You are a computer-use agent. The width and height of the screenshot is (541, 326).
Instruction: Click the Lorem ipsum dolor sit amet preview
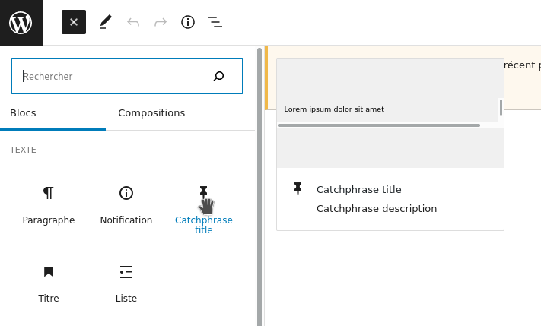point(334,109)
